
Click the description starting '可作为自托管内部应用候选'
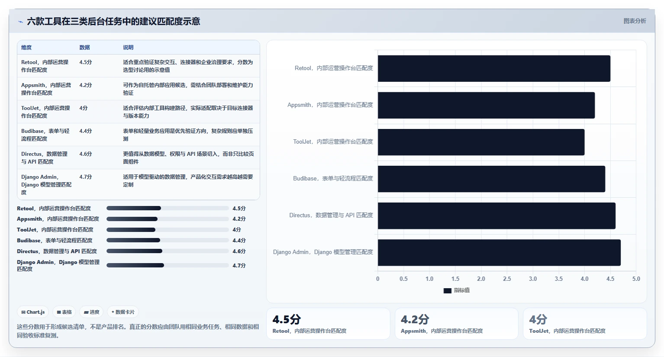[188, 89]
